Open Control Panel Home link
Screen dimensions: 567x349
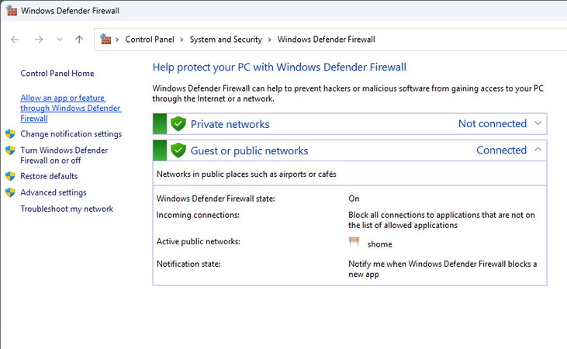(x=57, y=74)
